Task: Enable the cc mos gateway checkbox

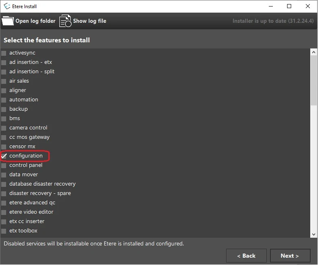Action: pos(4,138)
